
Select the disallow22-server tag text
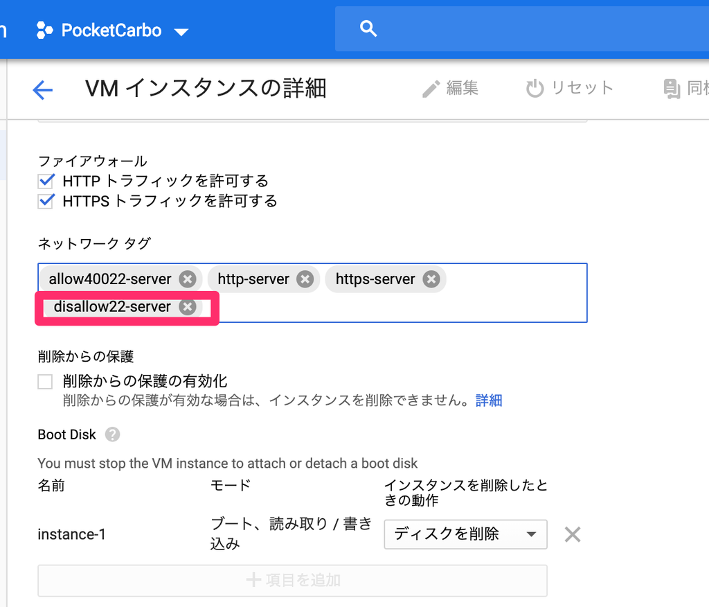pyautogui.click(x=112, y=307)
